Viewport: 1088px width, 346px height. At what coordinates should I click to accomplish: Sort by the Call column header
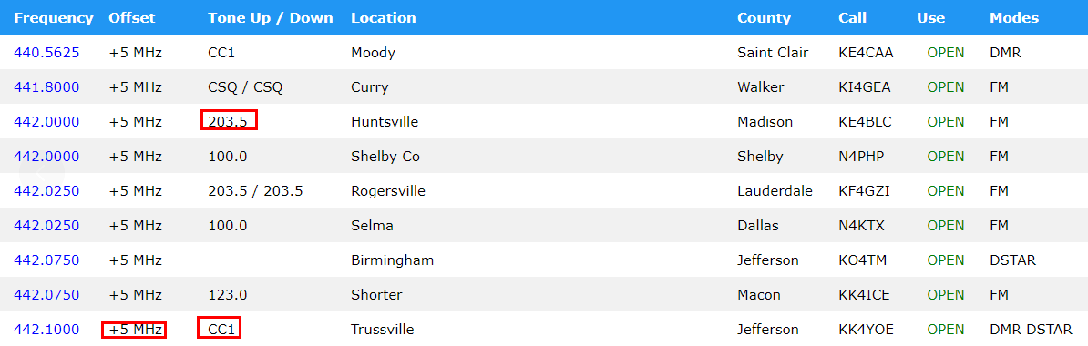[851, 18]
